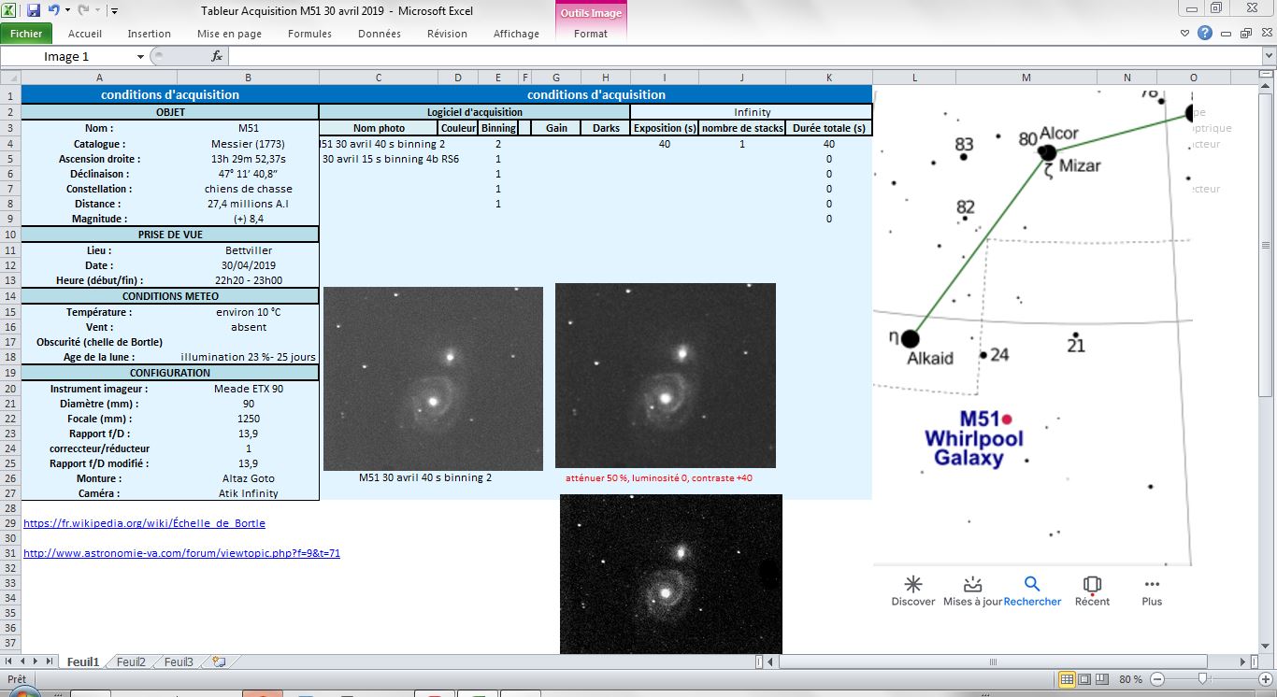Open Récent in the sky map panel
The image size is (1277, 697).
click(1092, 589)
